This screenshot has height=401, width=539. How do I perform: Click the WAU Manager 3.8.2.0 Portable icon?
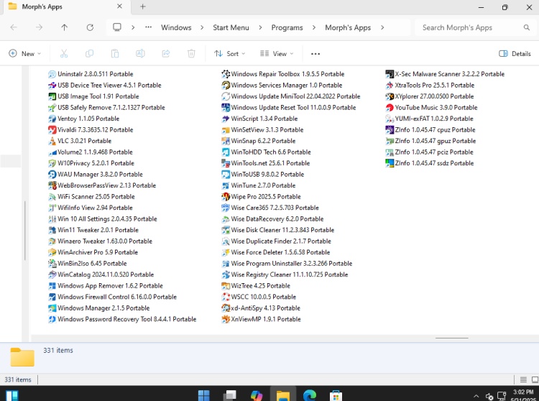click(x=52, y=174)
